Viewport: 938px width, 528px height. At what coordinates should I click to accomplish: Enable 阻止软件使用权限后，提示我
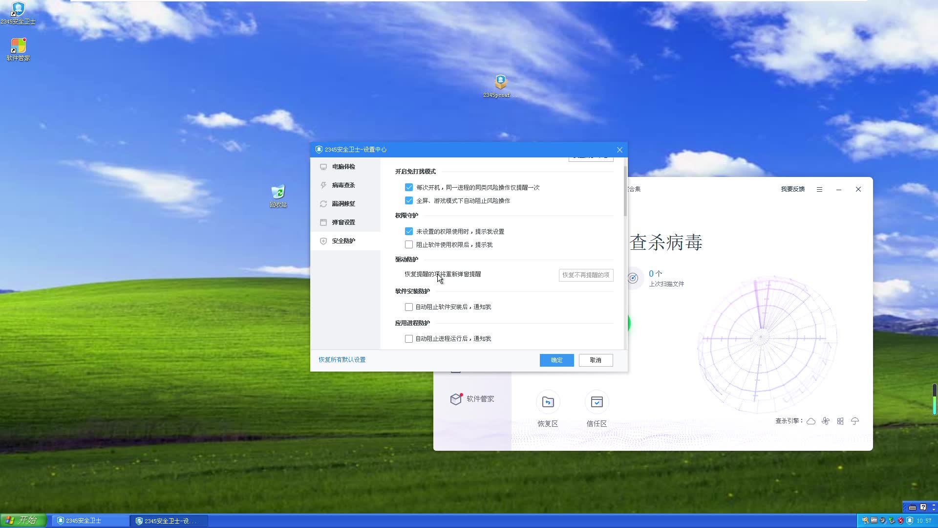point(409,244)
